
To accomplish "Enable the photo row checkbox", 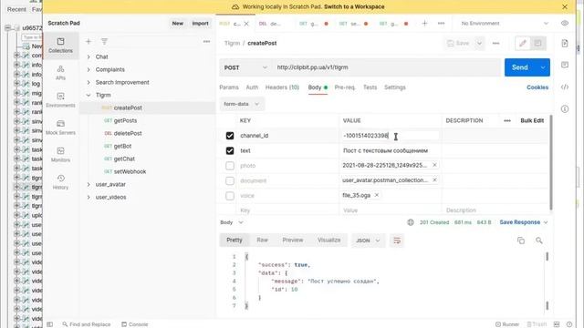I will 230,166.
